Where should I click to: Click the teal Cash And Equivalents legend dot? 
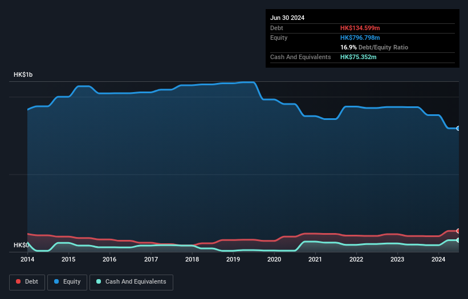[x=99, y=281]
